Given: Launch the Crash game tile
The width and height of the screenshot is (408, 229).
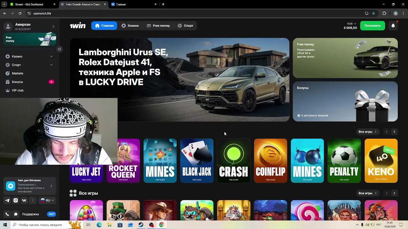Looking at the screenshot, I should (234, 161).
